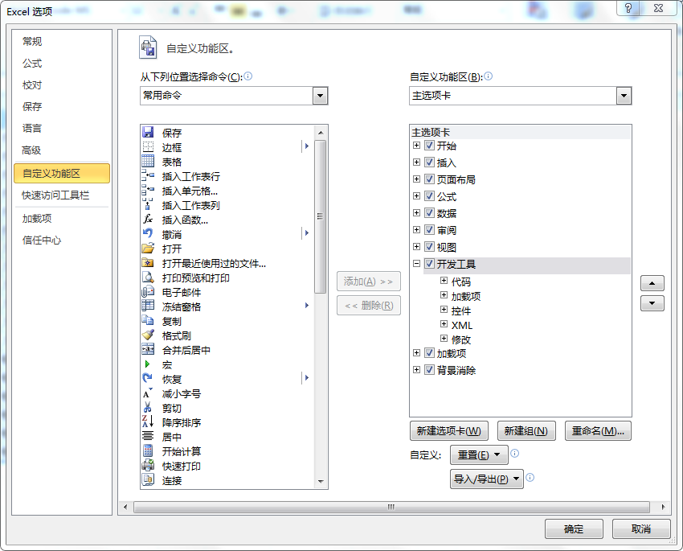Click the 新建选项卡(W) button

pyautogui.click(x=449, y=431)
